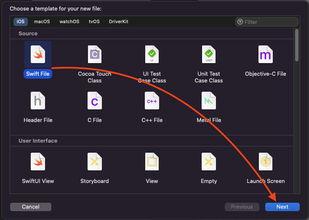Click the "Storyboard" label
The image size is (309, 220).
point(95,181)
